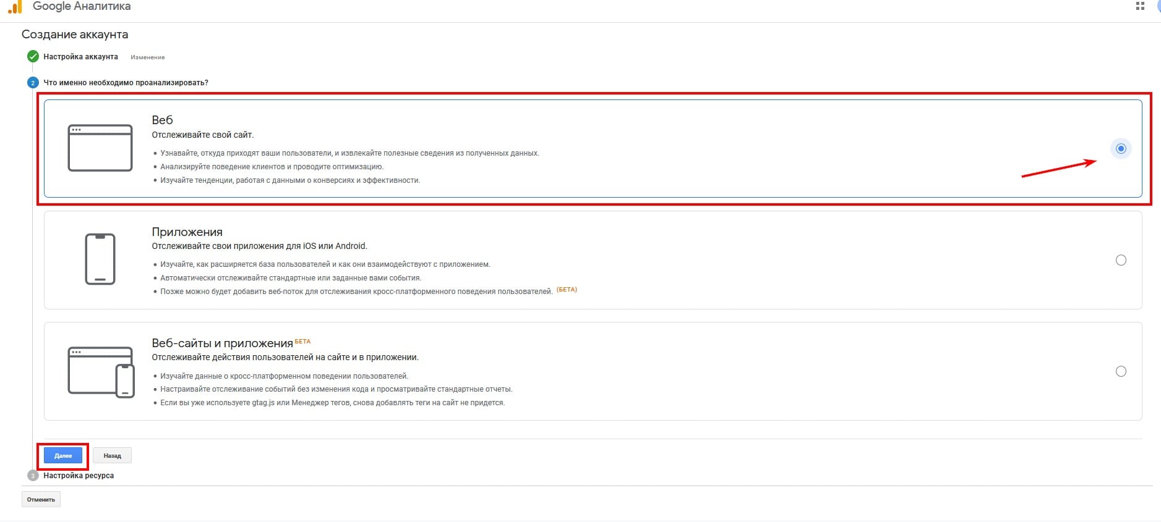Expand the Настройка ресурса step
This screenshot has width=1161, height=522.
pos(79,476)
